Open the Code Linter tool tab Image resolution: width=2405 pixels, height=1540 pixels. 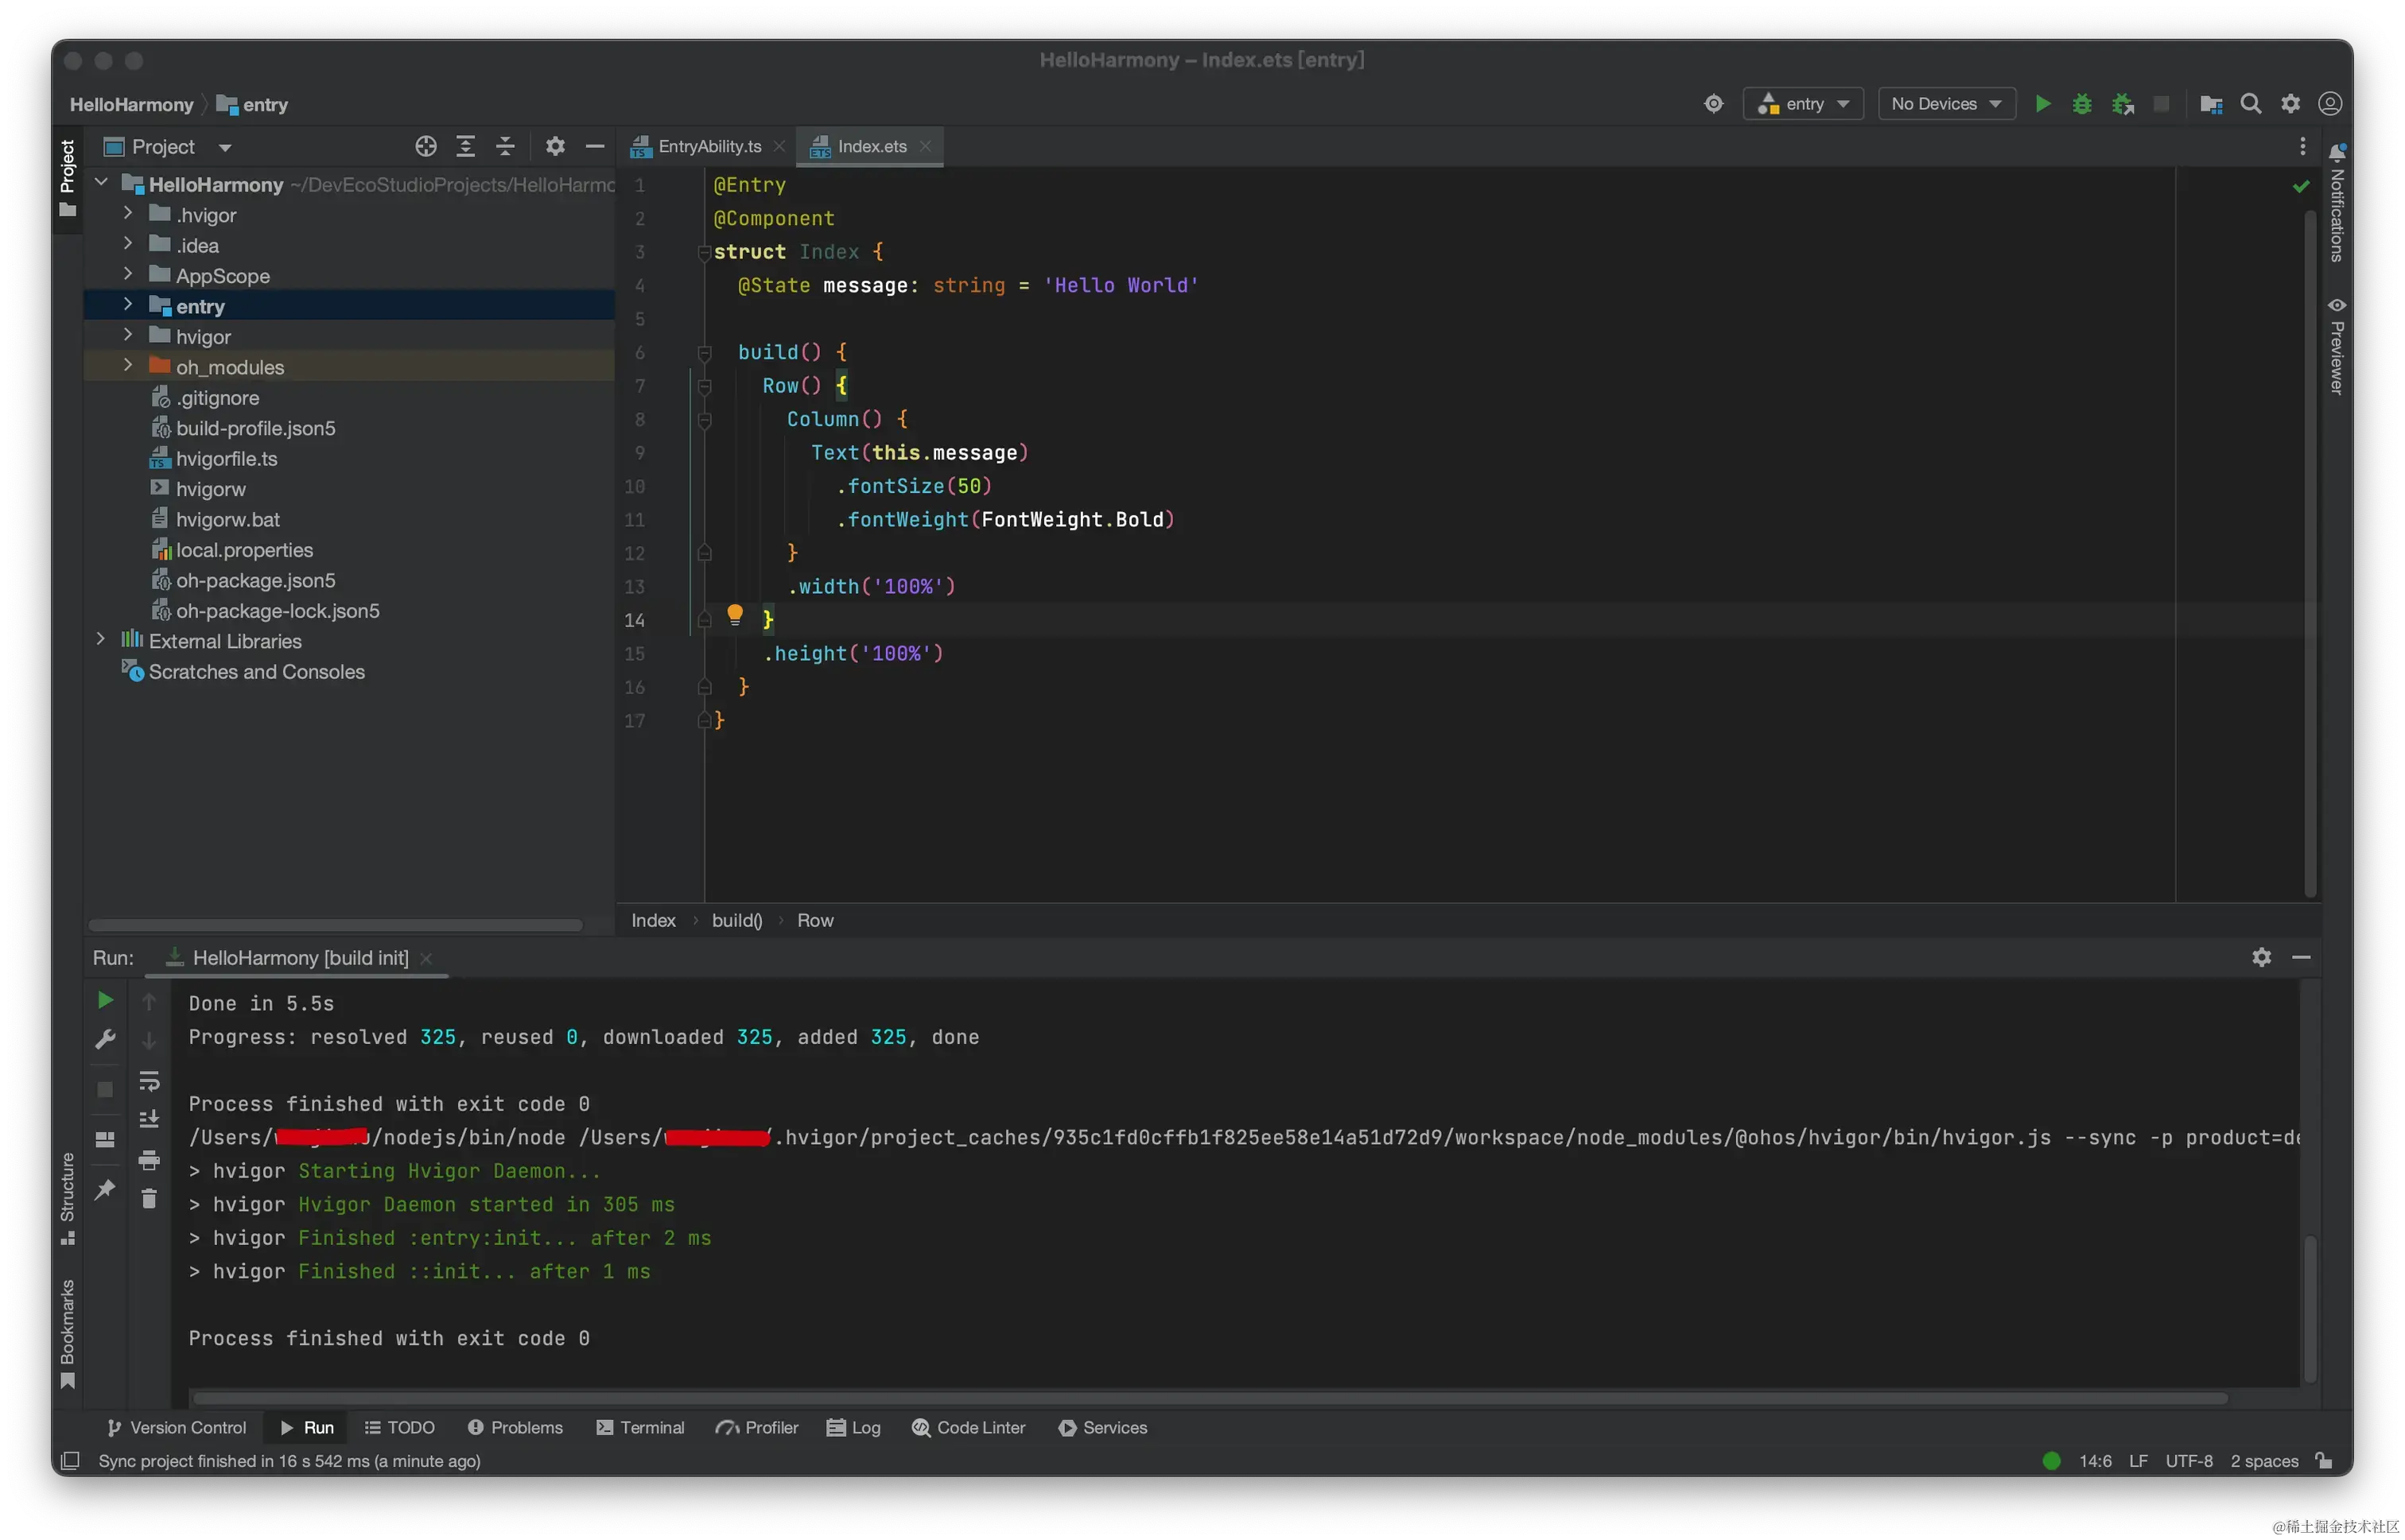pos(969,1427)
